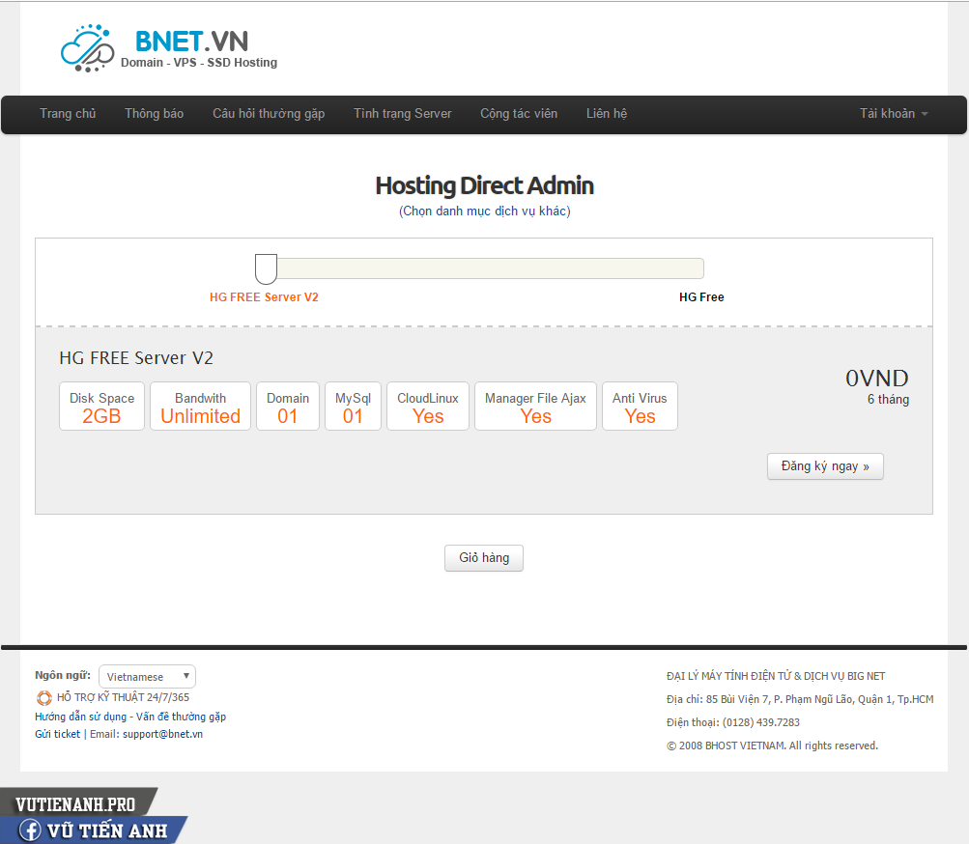The image size is (969, 844).
Task: Click the CloudLinux Yes feature box
Action: pyautogui.click(x=428, y=406)
